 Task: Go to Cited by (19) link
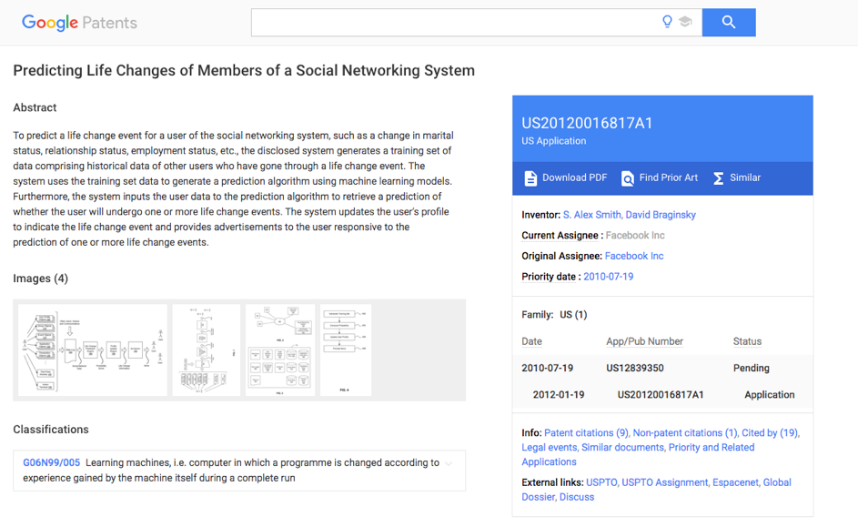pos(770,433)
